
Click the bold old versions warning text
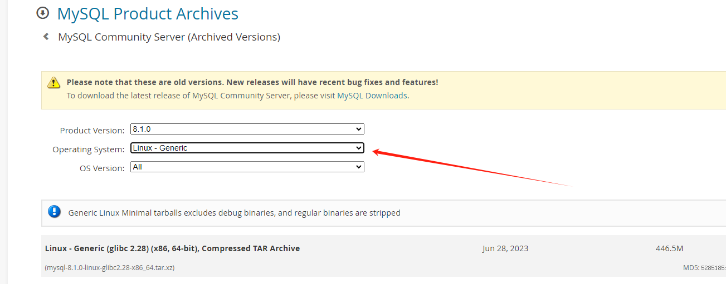click(252, 82)
